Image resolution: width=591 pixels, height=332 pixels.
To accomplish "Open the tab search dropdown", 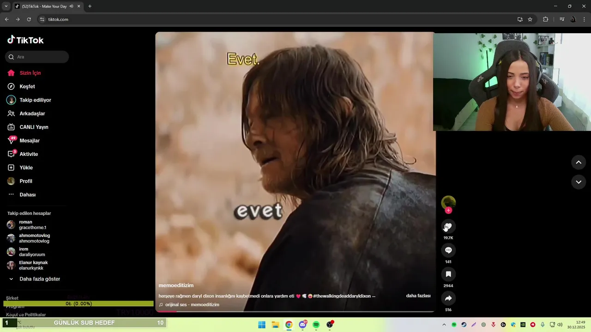I will click(x=6, y=6).
